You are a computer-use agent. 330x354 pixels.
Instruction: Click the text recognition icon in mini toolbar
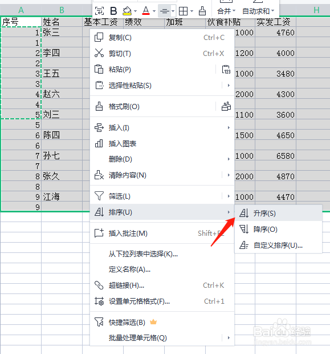click(x=99, y=11)
